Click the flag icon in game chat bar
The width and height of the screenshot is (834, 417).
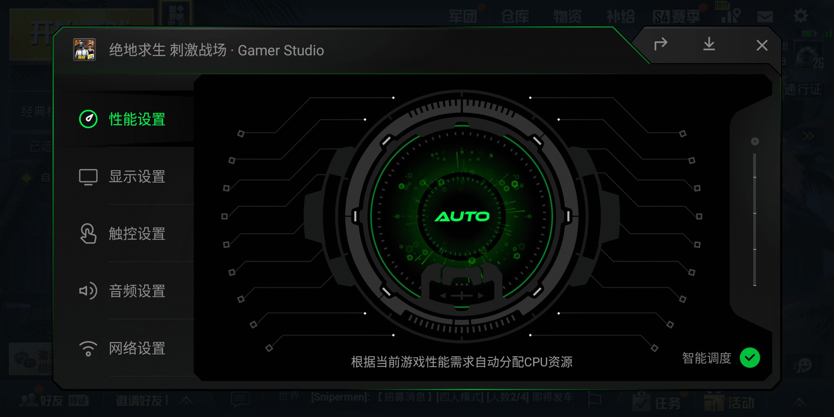pyautogui.click(x=595, y=399)
